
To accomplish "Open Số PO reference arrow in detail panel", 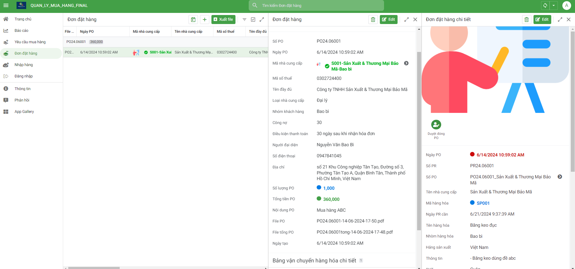I will [560, 177].
